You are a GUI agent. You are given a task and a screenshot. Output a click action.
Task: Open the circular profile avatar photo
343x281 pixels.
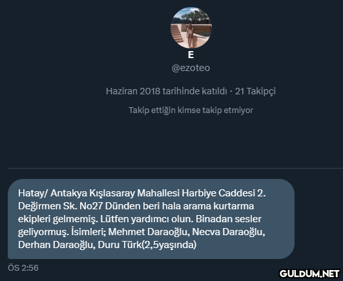(191, 28)
